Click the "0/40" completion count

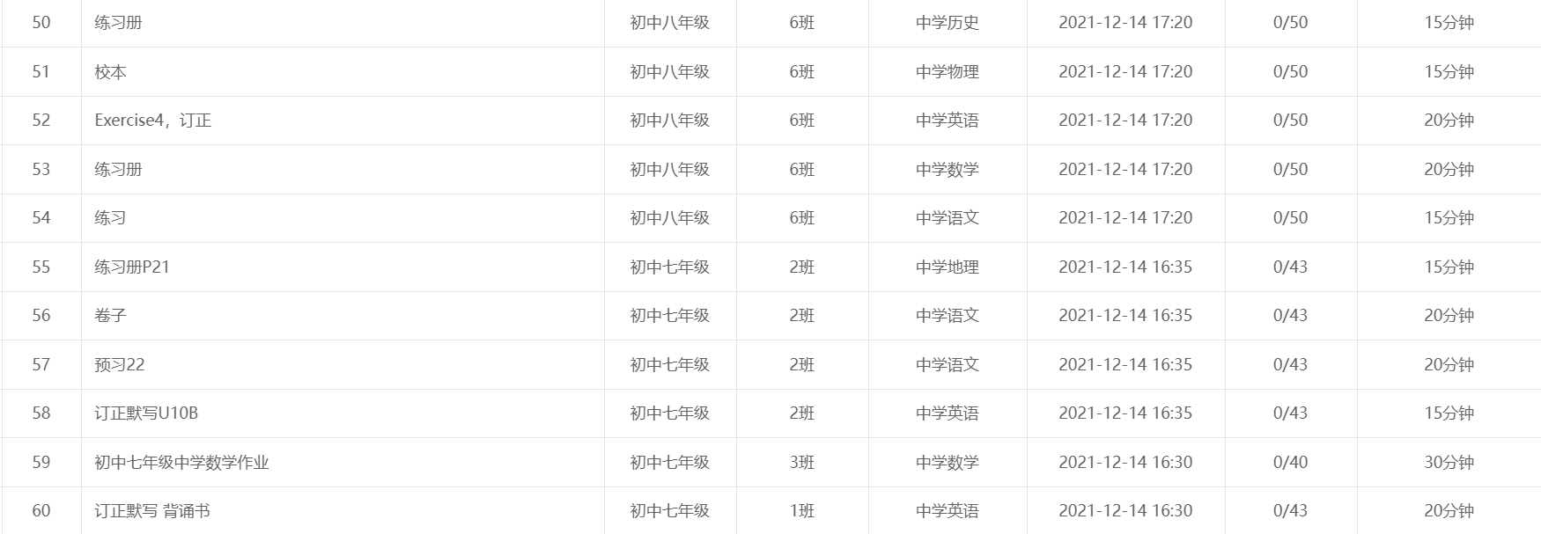[x=1290, y=462]
